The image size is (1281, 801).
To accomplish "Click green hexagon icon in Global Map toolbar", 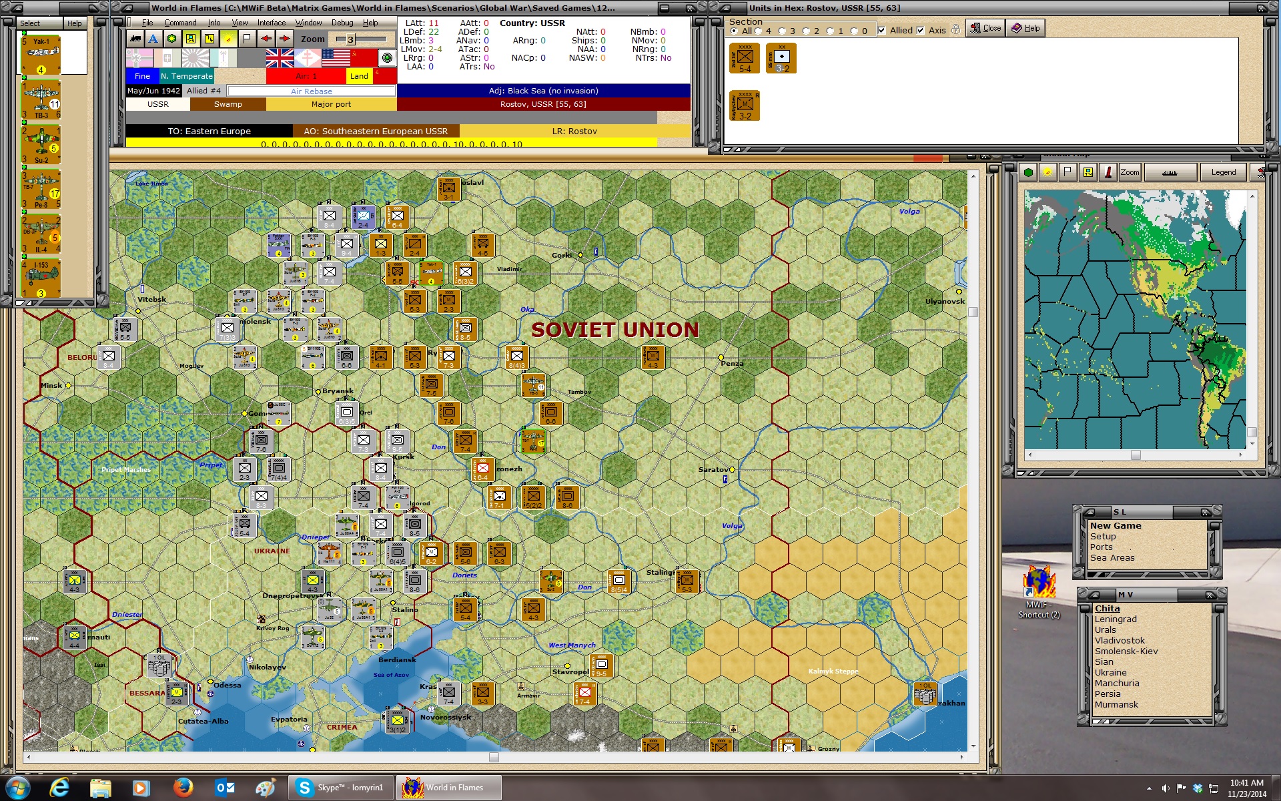I will pos(1028,172).
